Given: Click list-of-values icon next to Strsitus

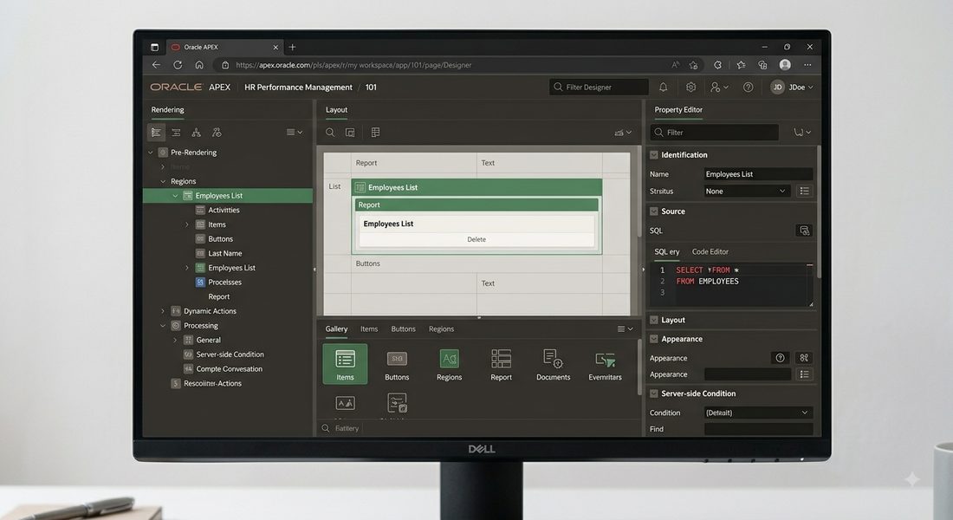Looking at the screenshot, I should (804, 191).
